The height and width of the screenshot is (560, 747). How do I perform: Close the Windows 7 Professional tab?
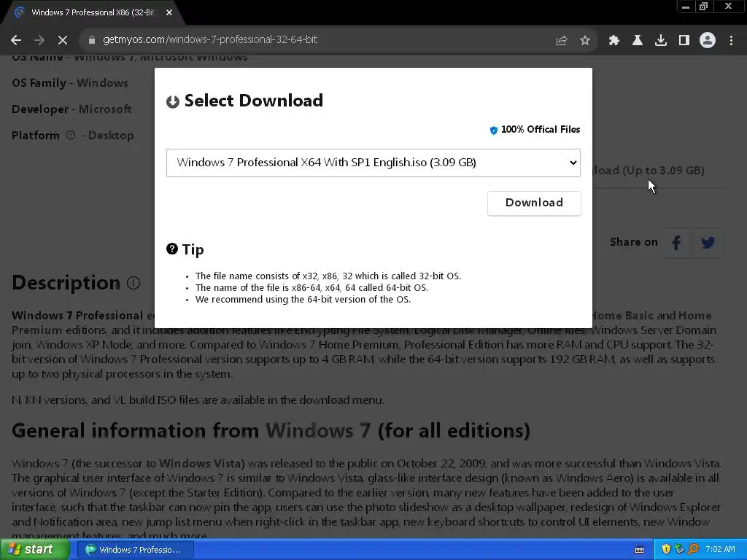click(169, 12)
